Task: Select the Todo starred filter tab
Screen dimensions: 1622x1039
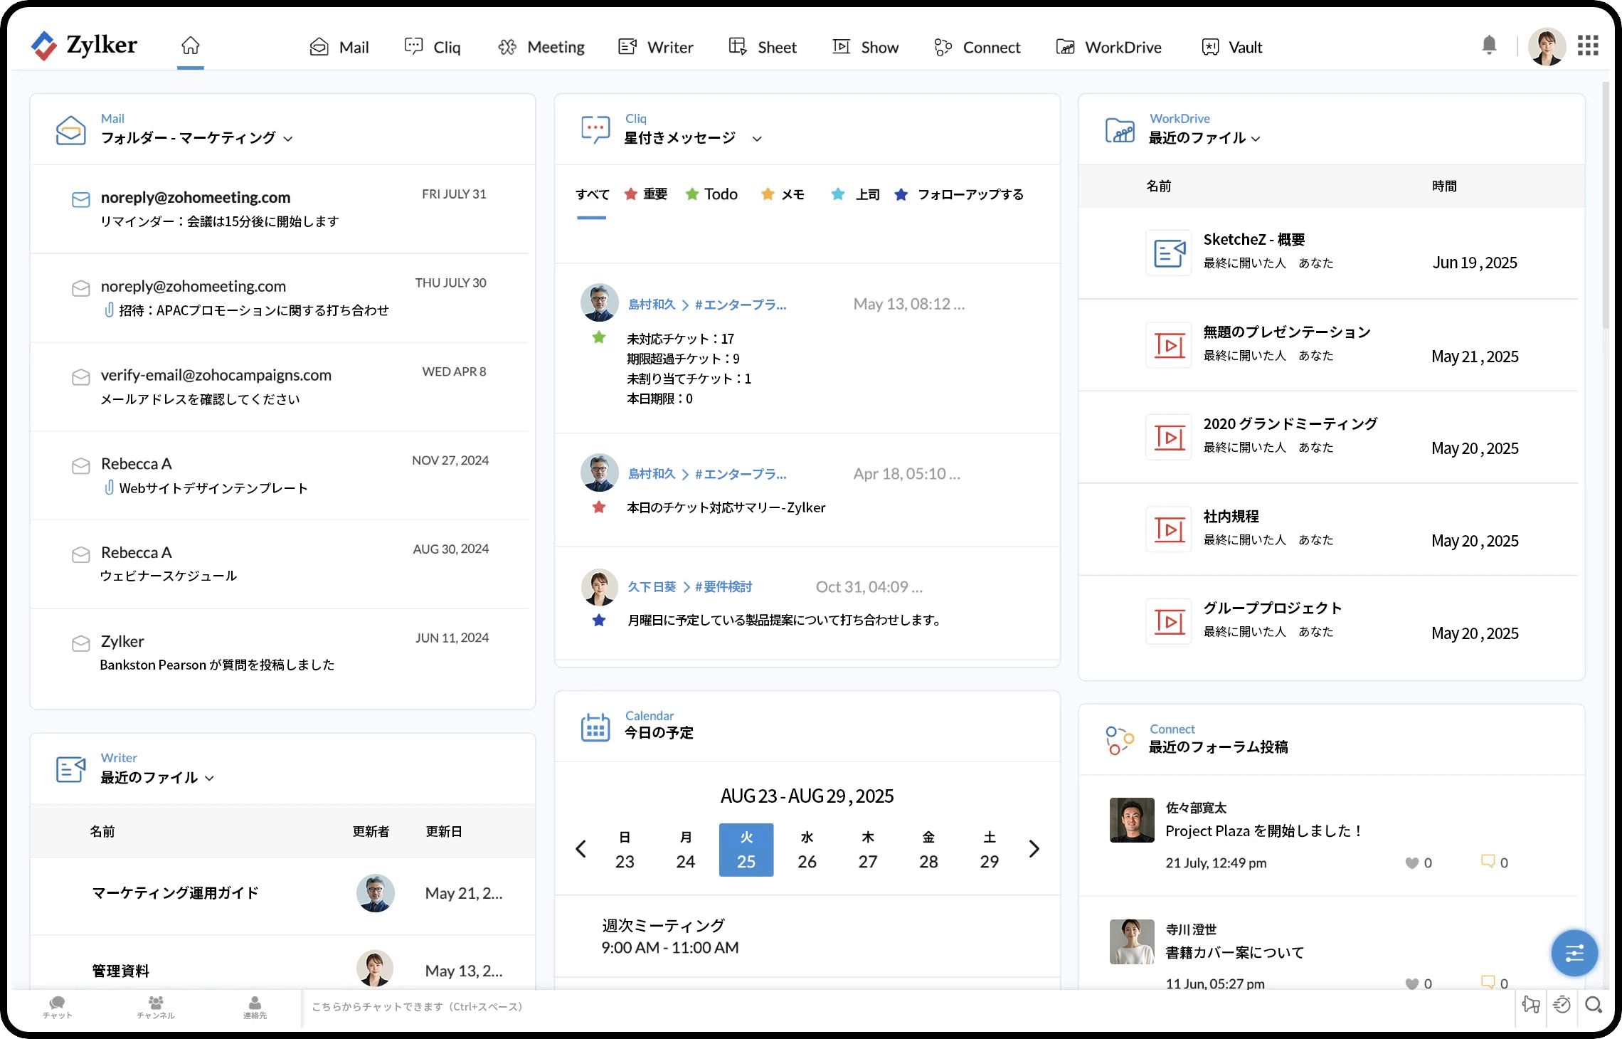Action: pos(711,194)
